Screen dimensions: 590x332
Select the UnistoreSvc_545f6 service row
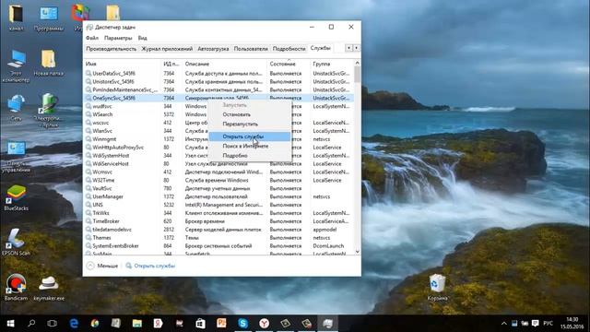pyautogui.click(x=218, y=82)
